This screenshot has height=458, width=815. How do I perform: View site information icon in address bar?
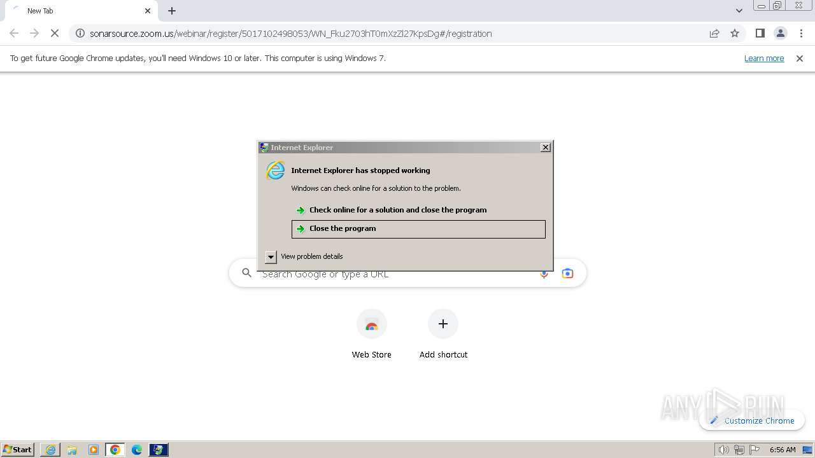[x=80, y=33]
